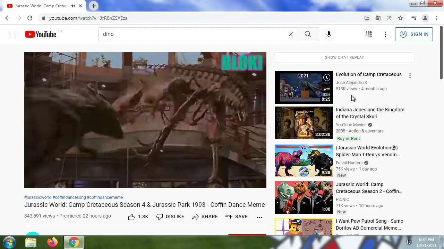The height and width of the screenshot is (249, 444).
Task: Click the DISLIKE thumbs down button
Action: pos(170,217)
